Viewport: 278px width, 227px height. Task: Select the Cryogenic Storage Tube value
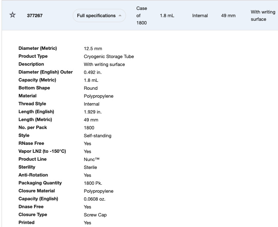(x=109, y=56)
